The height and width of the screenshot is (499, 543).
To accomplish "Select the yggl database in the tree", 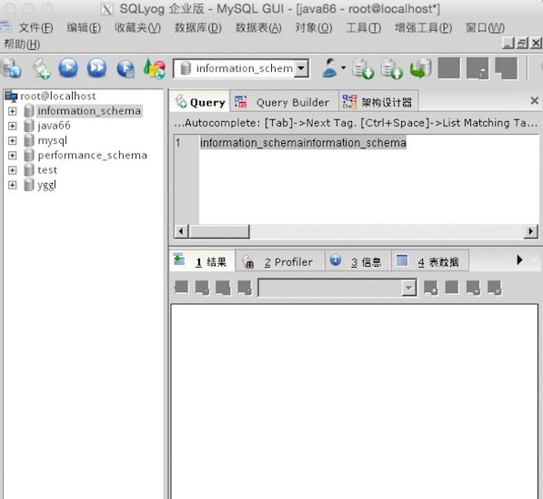I will 46,185.
